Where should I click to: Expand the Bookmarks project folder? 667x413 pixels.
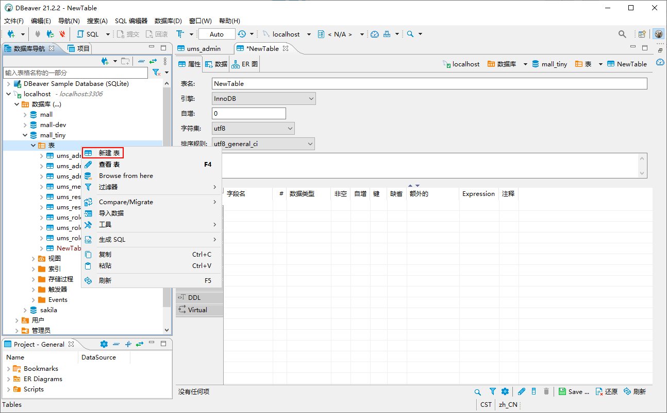9,369
